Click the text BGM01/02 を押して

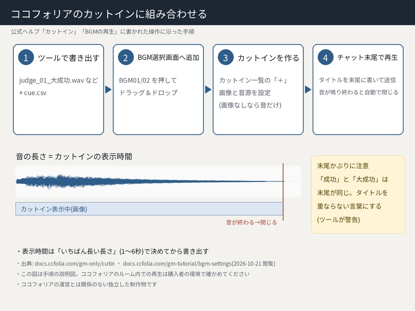pos(148,80)
